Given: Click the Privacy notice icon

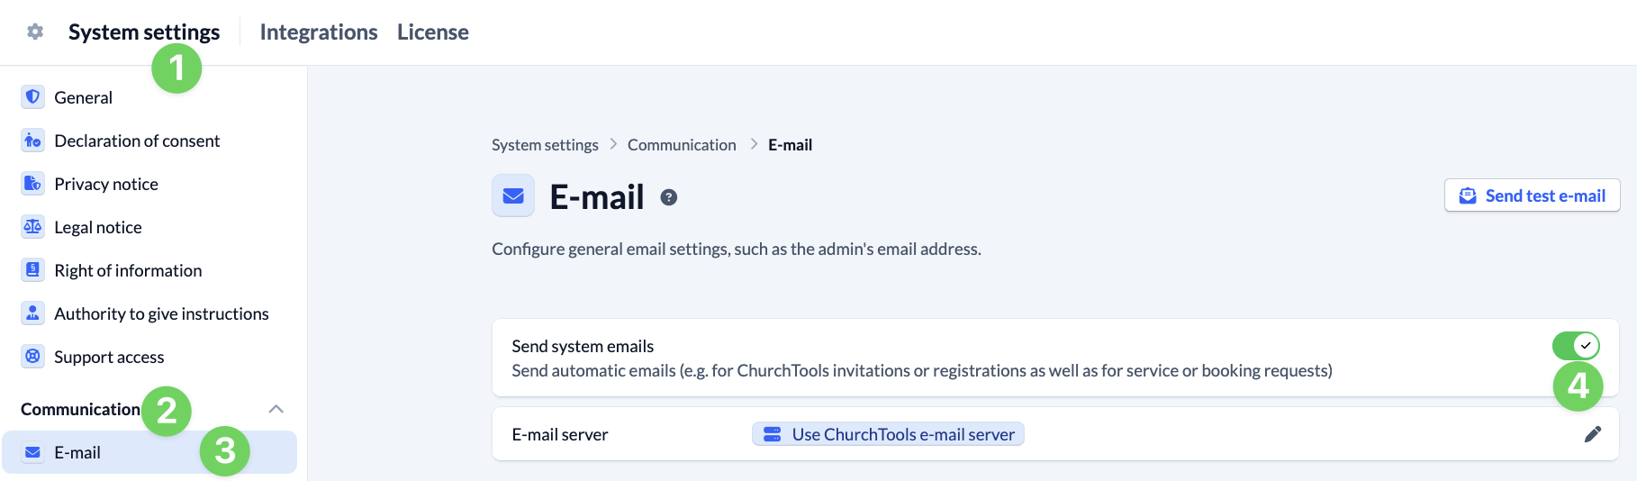Looking at the screenshot, I should click(x=32, y=184).
